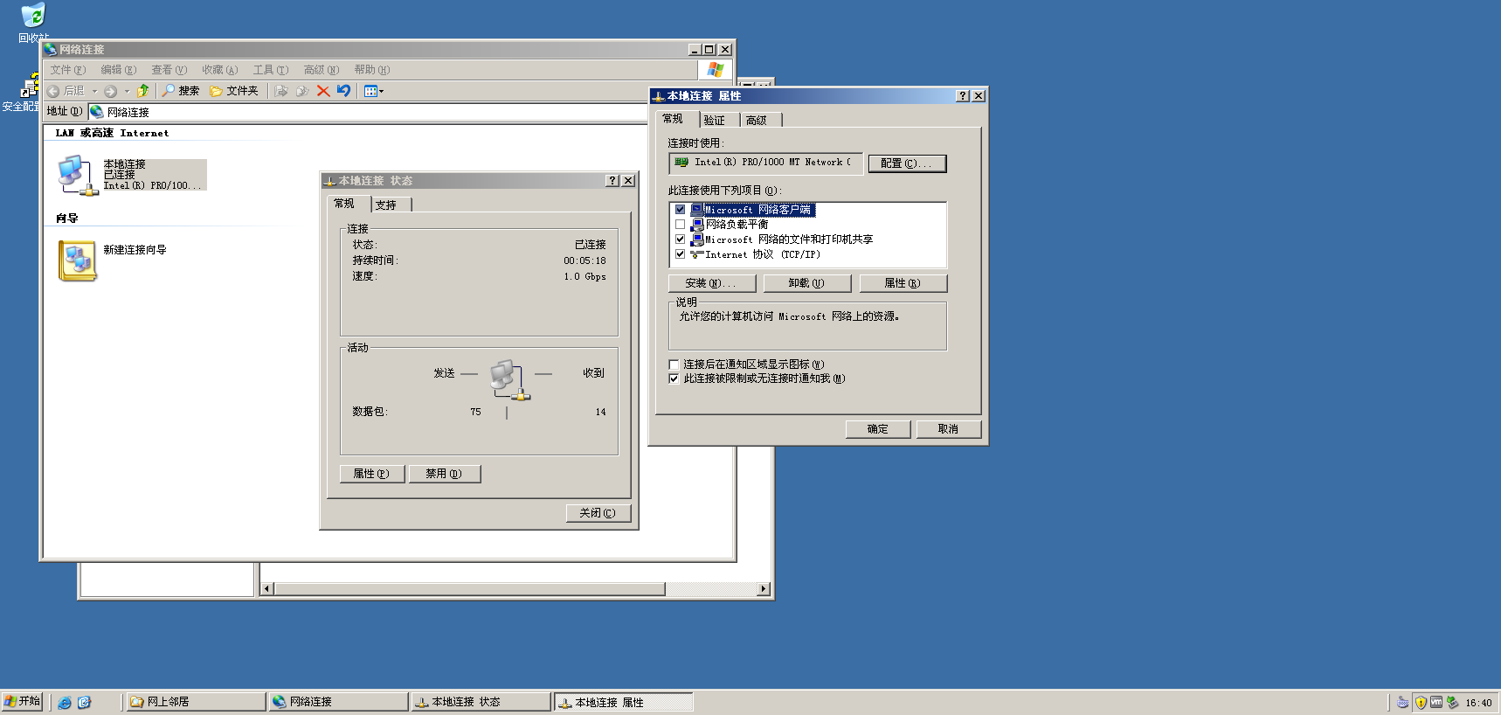Click the red X delete toolbar icon
This screenshot has height=715, width=1501.
(x=323, y=91)
